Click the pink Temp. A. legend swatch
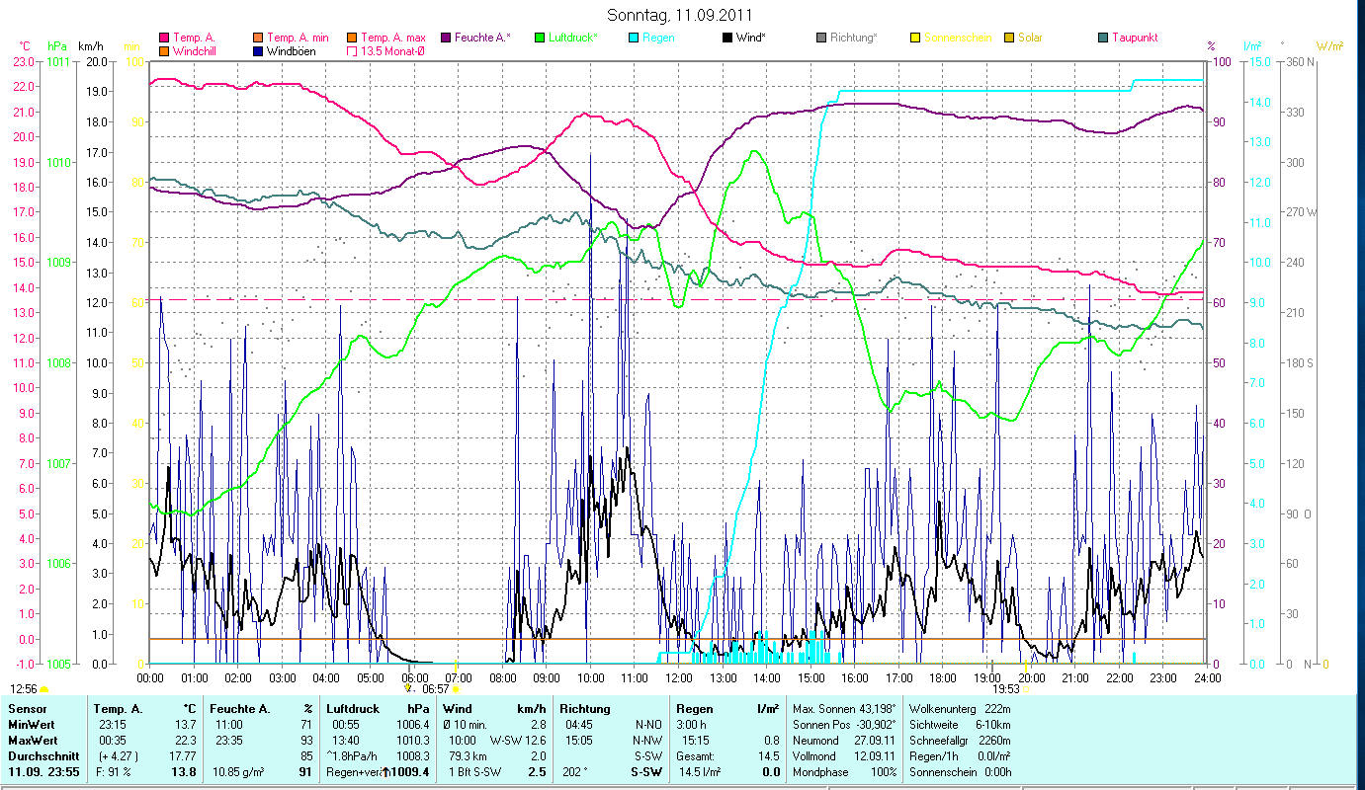 (x=164, y=38)
